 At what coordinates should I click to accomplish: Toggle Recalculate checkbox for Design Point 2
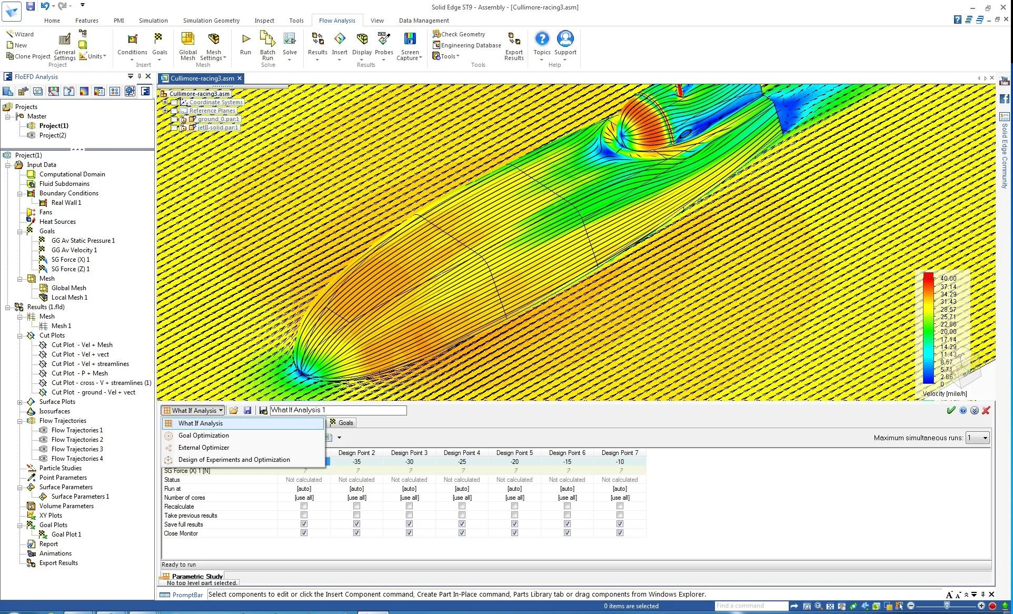click(x=356, y=506)
